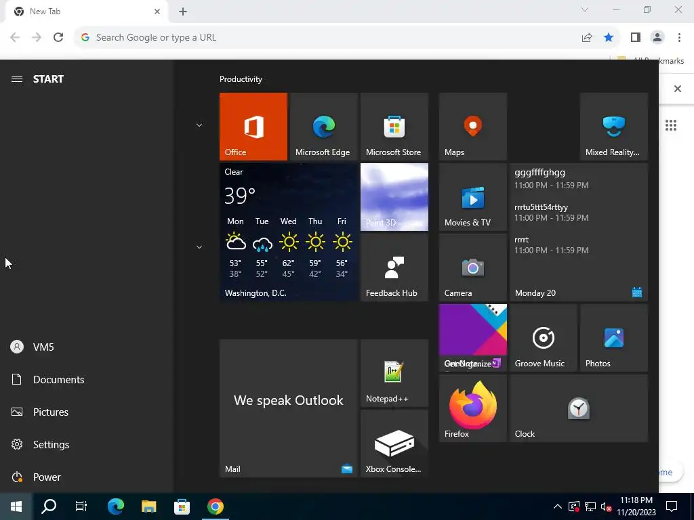Open Google apps grid in Chrome

671,125
